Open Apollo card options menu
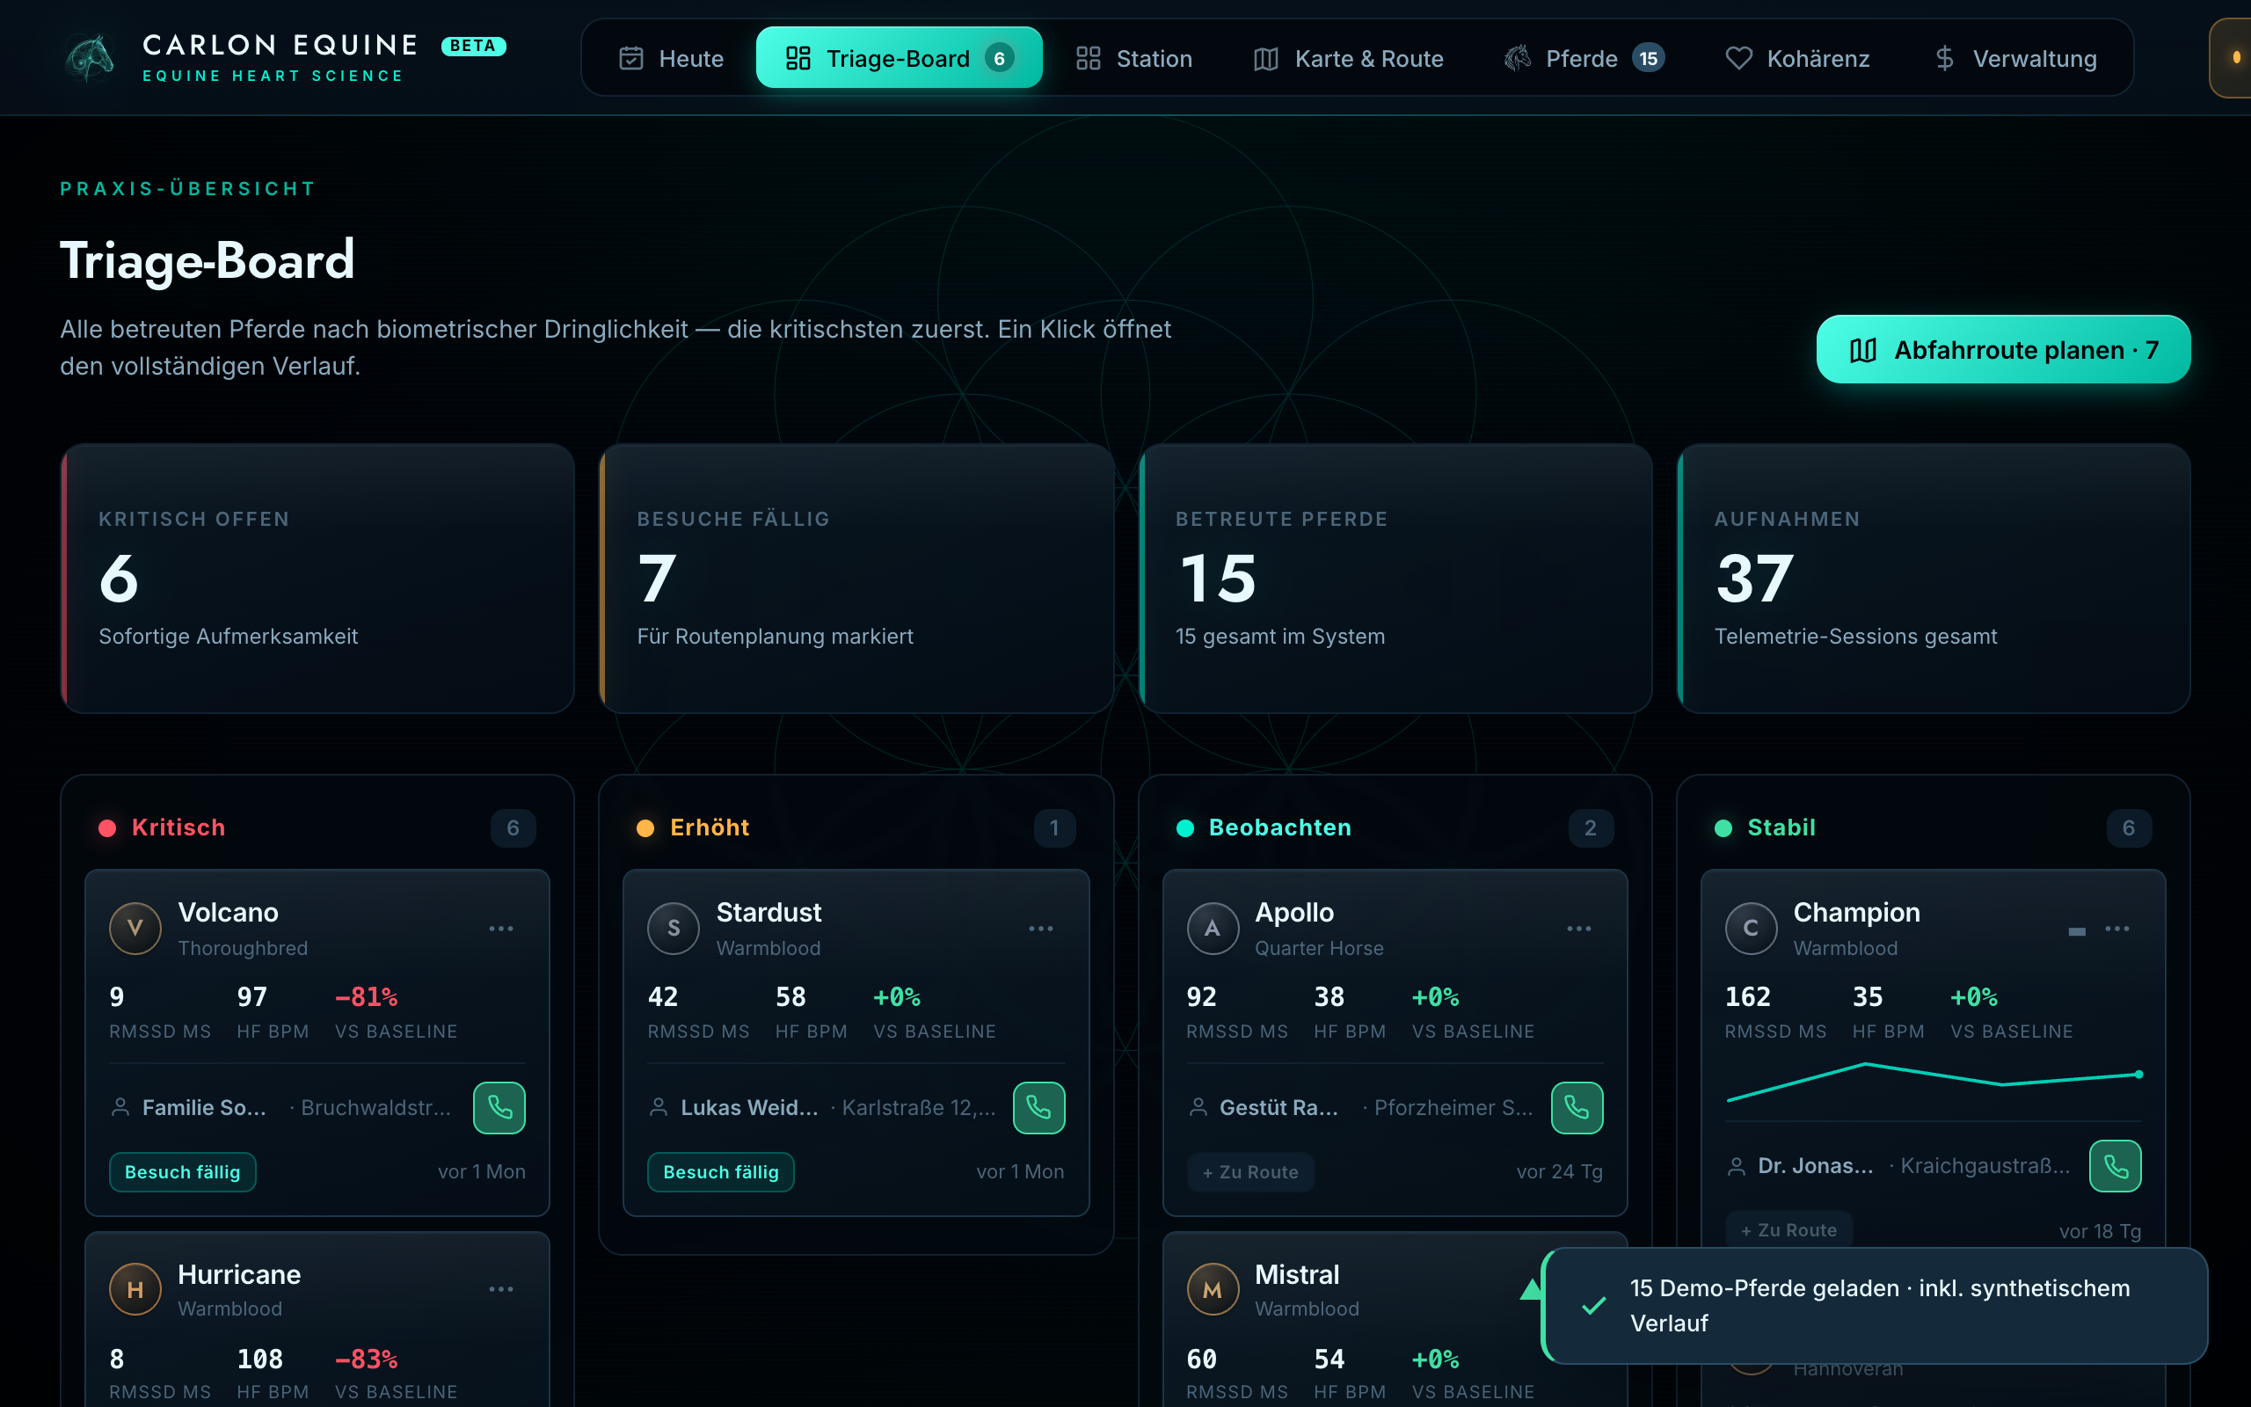This screenshot has height=1407, width=2251. 1578,929
